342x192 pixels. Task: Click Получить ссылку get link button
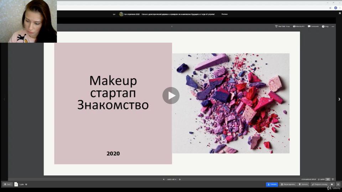click(x=319, y=184)
